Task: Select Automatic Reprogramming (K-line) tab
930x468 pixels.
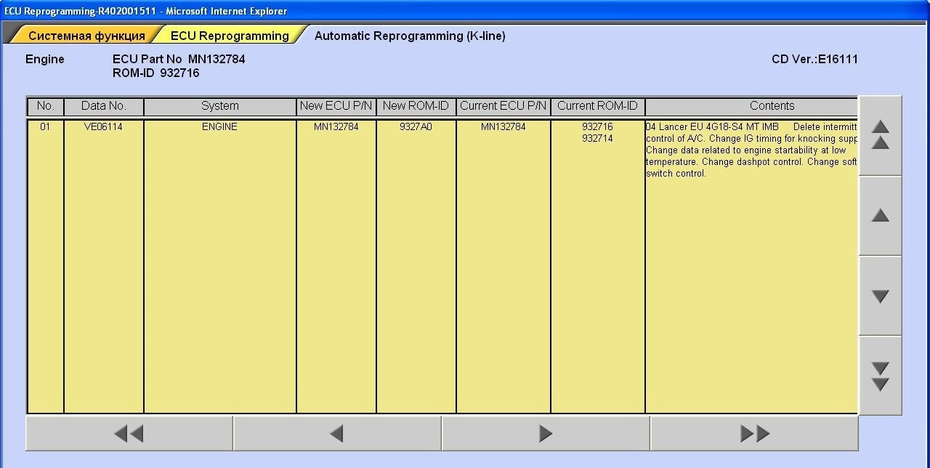Action: (410, 36)
